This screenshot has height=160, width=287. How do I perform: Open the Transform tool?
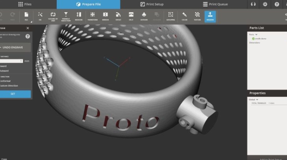[92, 16]
